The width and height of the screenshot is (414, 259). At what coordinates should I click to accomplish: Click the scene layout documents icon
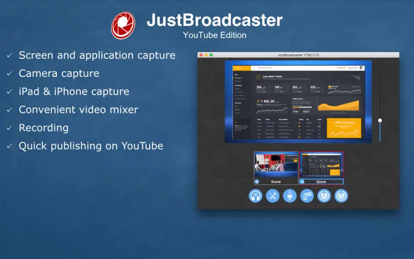[307, 196]
